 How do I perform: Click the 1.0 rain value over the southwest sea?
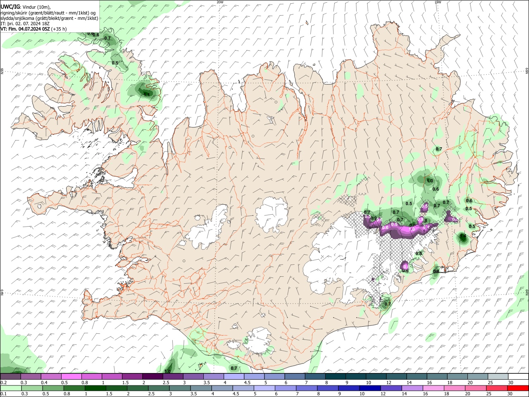coord(168,371)
